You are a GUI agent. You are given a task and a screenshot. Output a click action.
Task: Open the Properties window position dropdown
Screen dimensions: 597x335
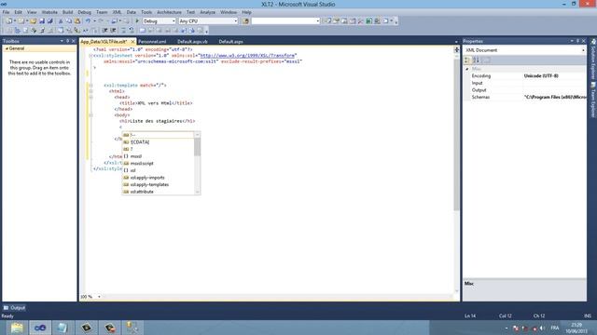click(x=572, y=41)
